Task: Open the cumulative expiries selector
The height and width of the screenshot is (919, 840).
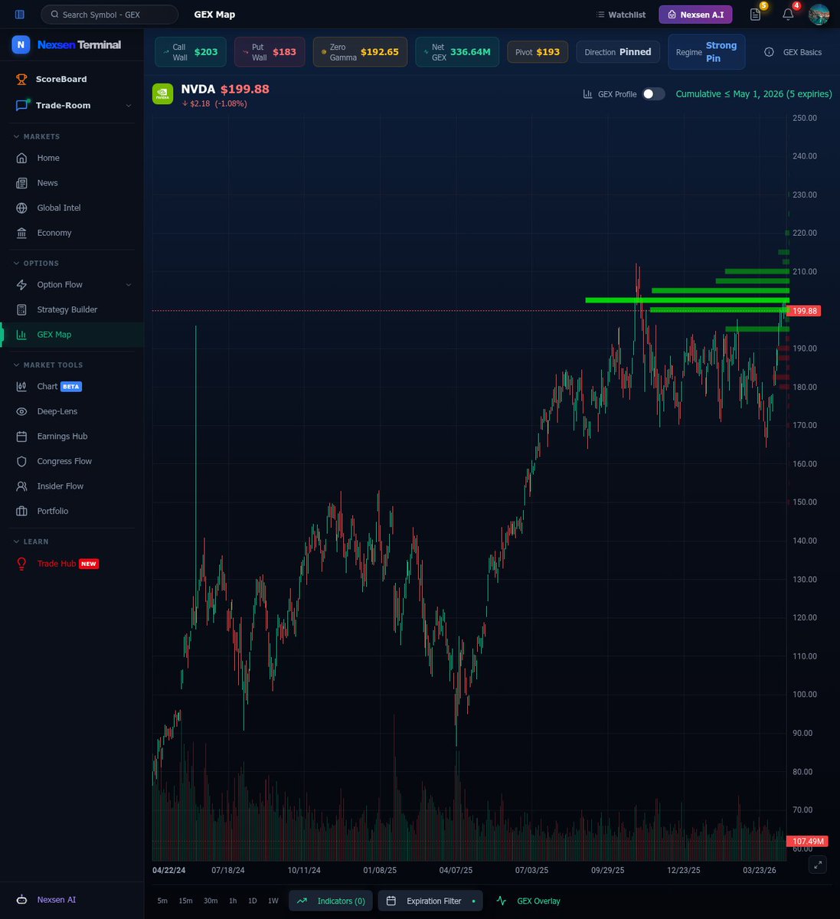Action: point(753,94)
